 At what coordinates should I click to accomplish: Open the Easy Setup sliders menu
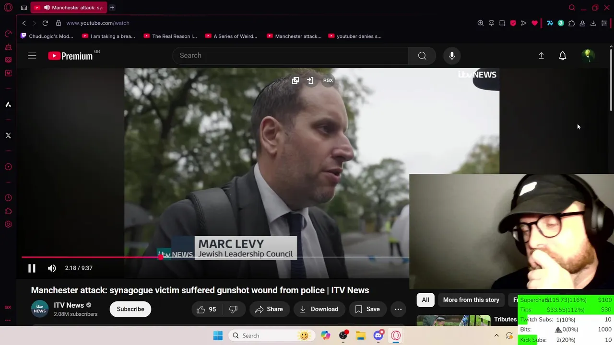click(x=604, y=23)
